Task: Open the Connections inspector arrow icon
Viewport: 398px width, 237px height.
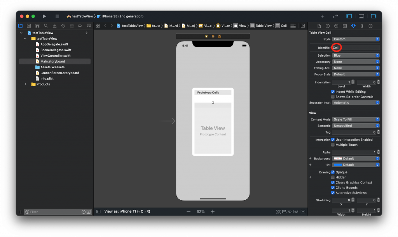Action: tap(370, 26)
